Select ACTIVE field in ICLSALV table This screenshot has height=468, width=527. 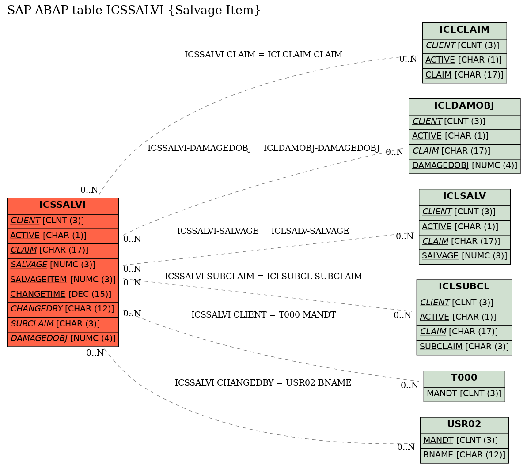tap(464, 227)
